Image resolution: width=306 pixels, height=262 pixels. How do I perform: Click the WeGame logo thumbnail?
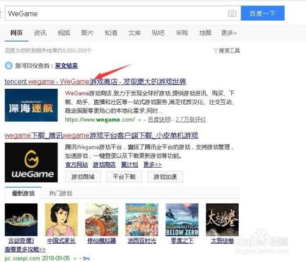coord(31,162)
